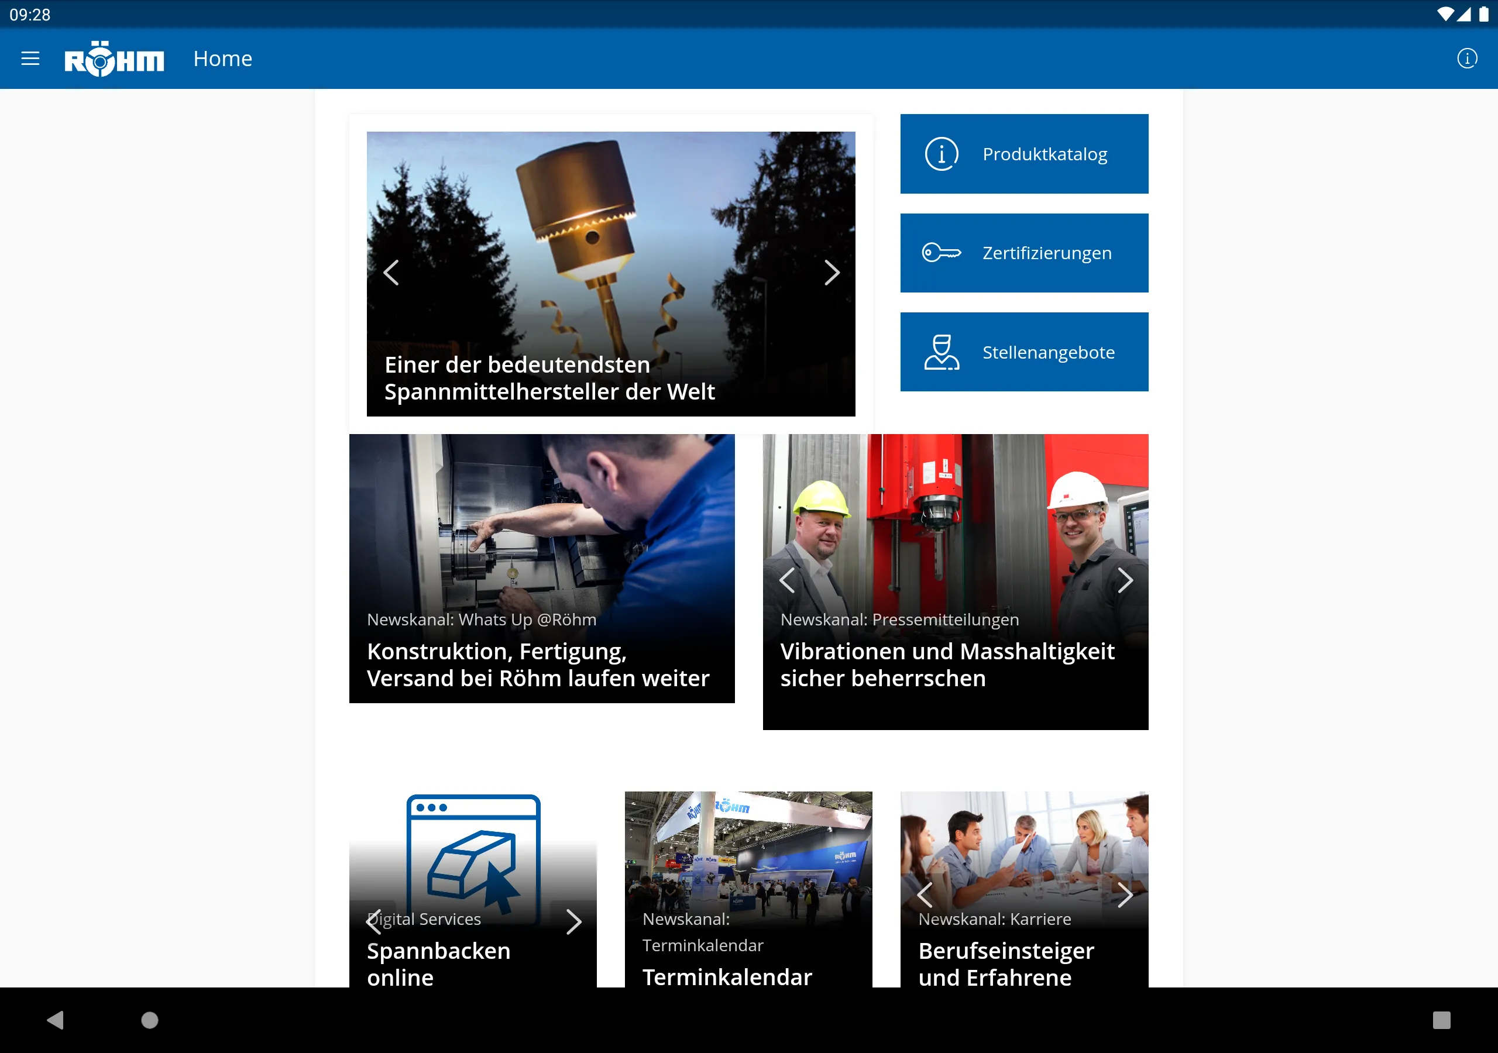This screenshot has height=1053, width=1498.
Task: Tap the clock showing 09:28
Action: tap(30, 15)
